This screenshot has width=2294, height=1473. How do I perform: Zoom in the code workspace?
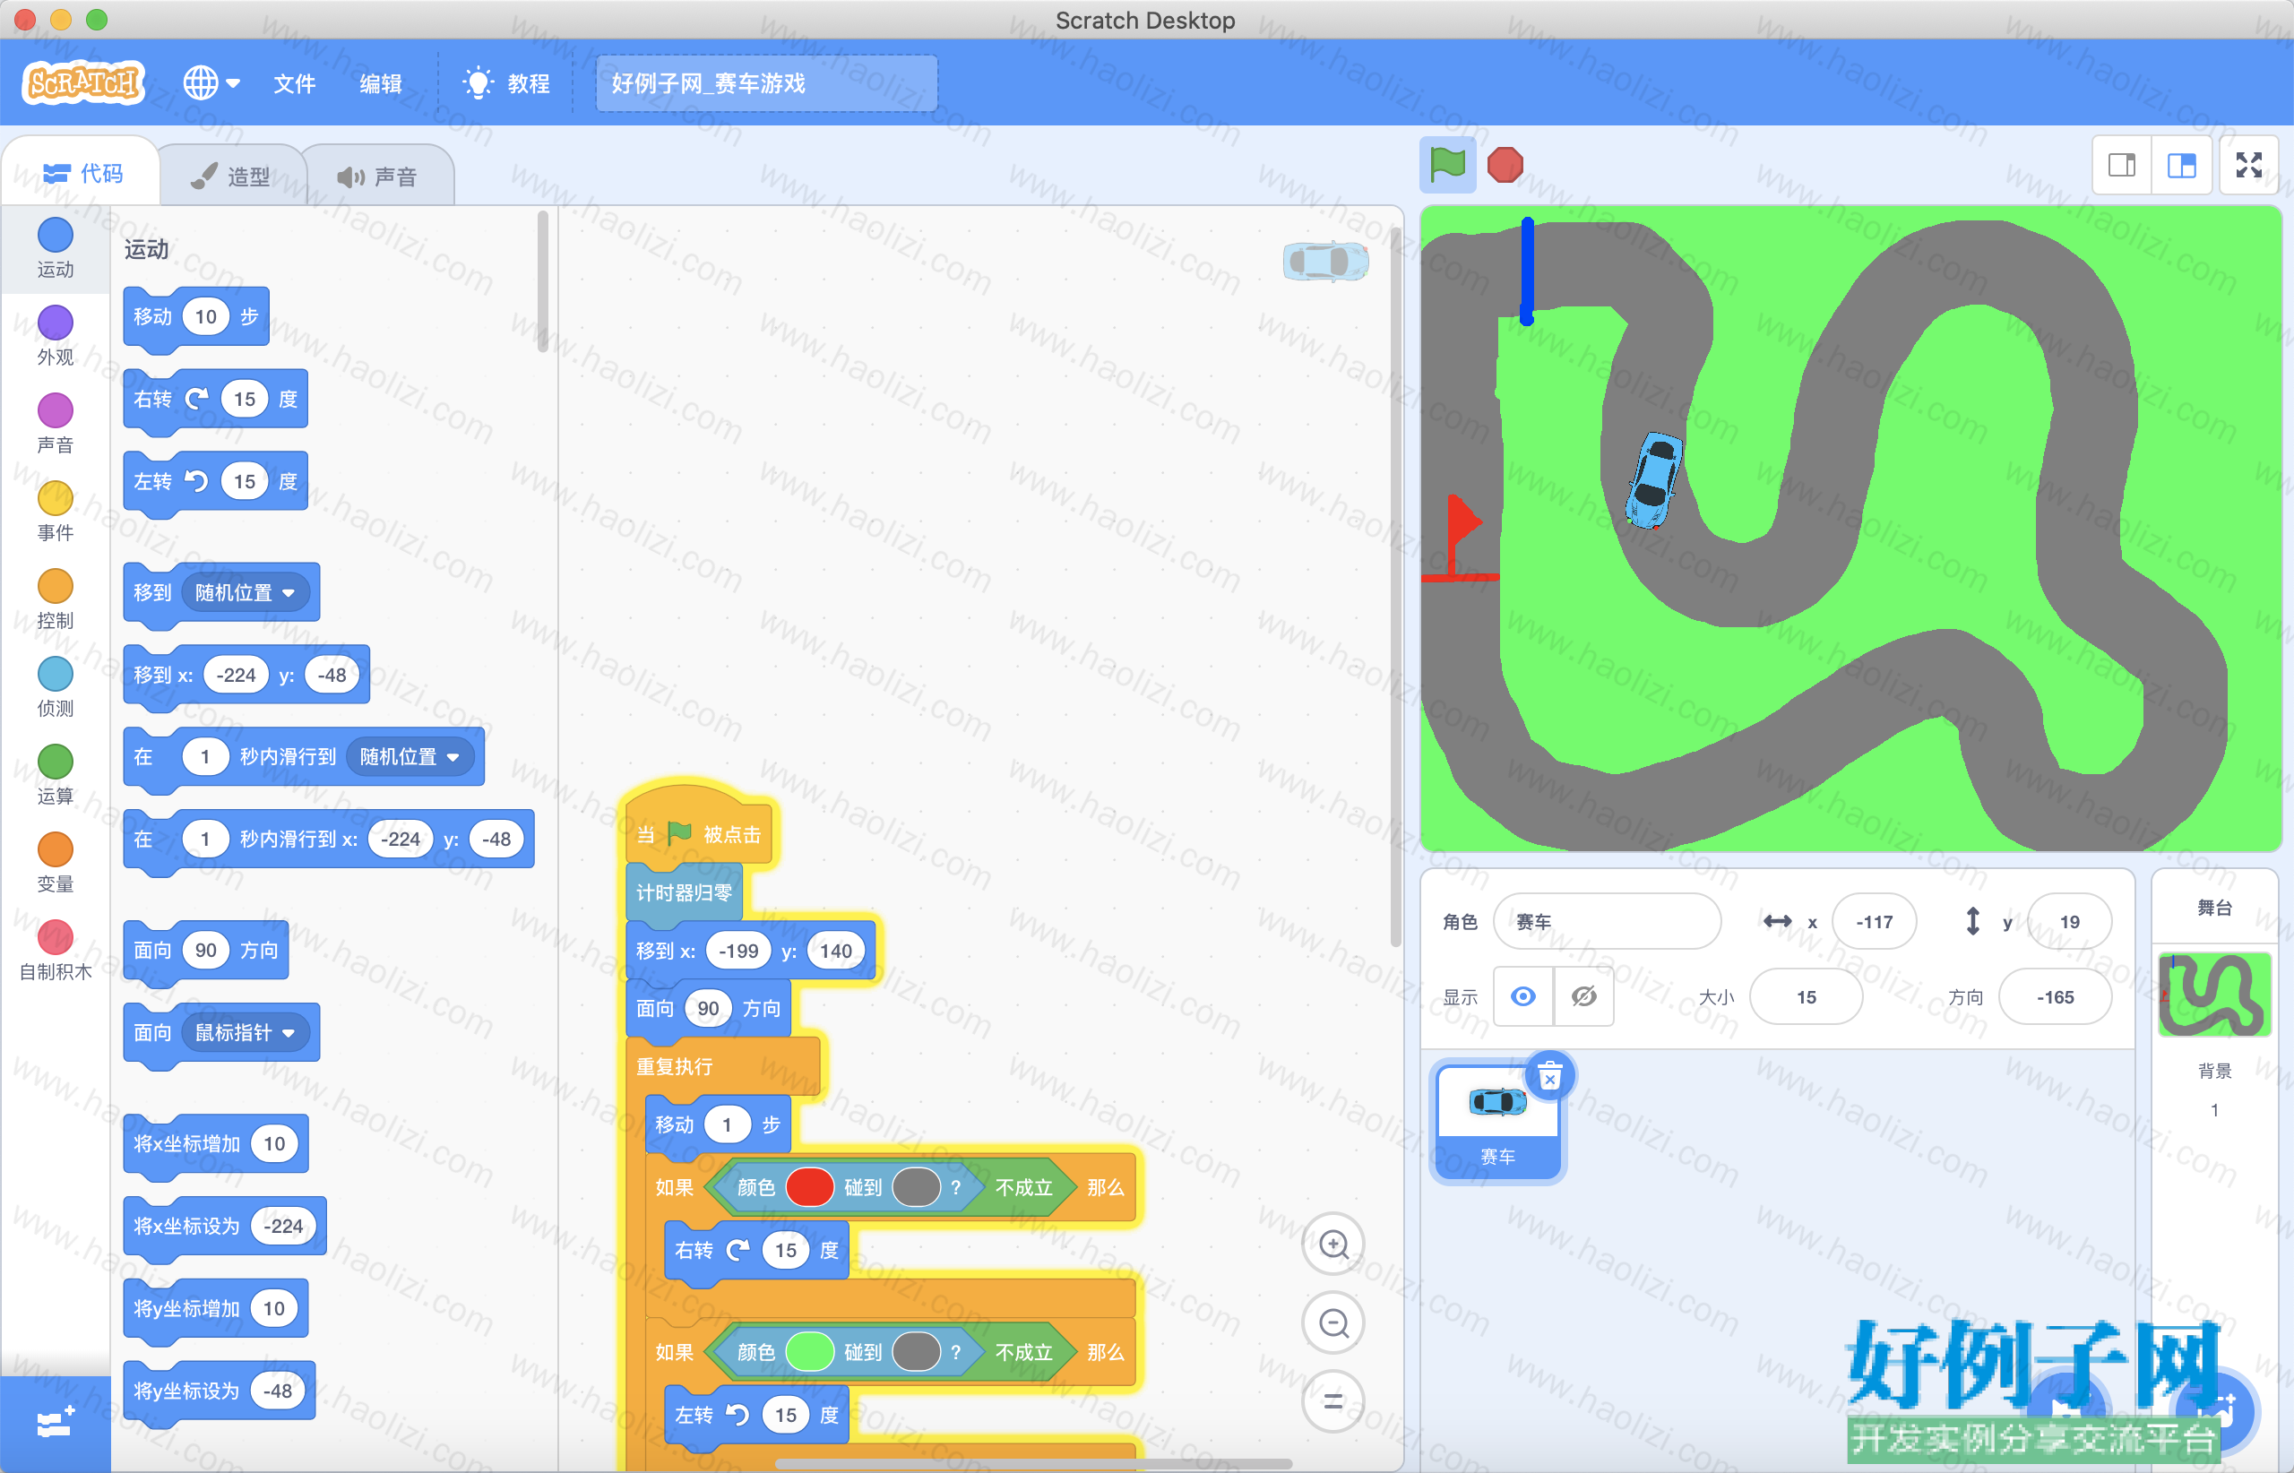click(1333, 1244)
